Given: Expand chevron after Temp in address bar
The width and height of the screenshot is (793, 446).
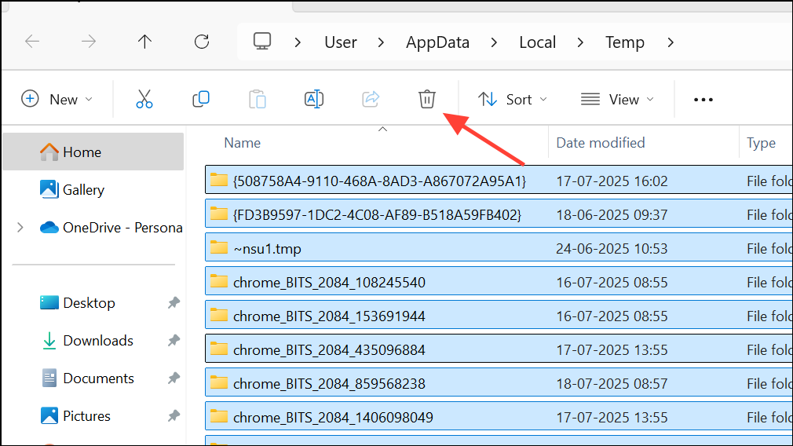Looking at the screenshot, I should pos(670,42).
